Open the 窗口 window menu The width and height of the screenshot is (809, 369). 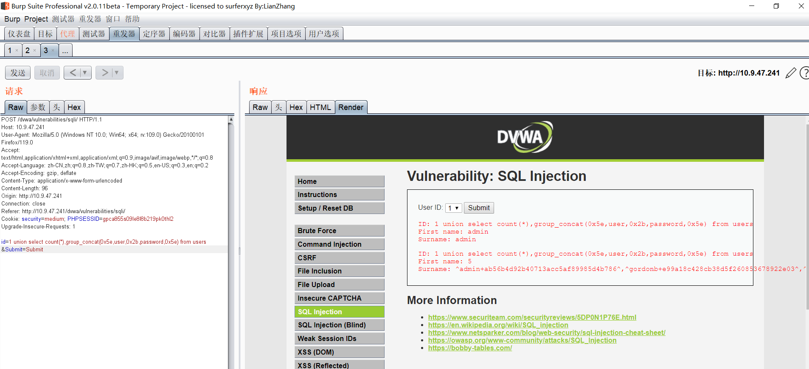pos(113,19)
